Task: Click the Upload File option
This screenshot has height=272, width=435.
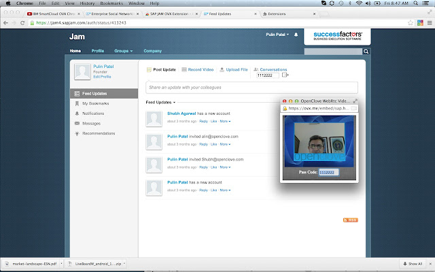Action: [x=234, y=69]
